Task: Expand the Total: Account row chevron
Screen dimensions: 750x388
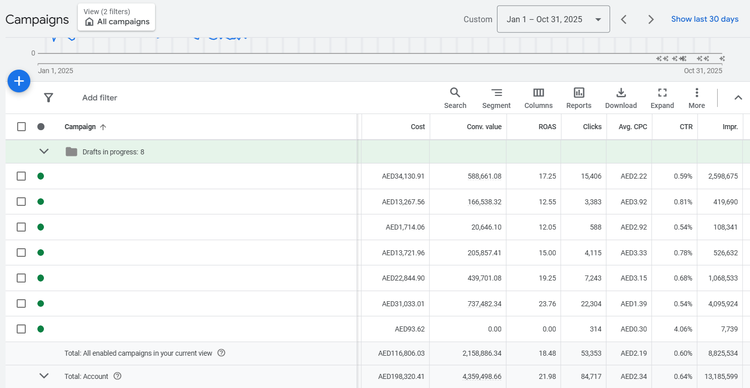Action: pyautogui.click(x=44, y=376)
